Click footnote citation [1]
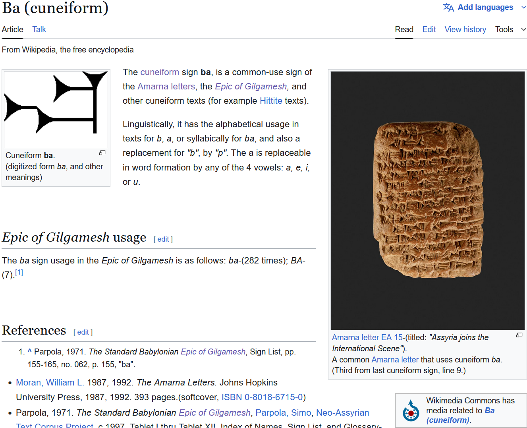This screenshot has height=428, width=527. [19, 273]
